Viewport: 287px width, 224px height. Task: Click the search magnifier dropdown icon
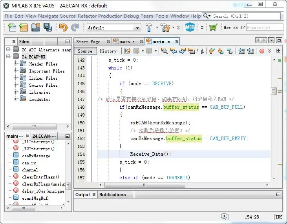207,16
